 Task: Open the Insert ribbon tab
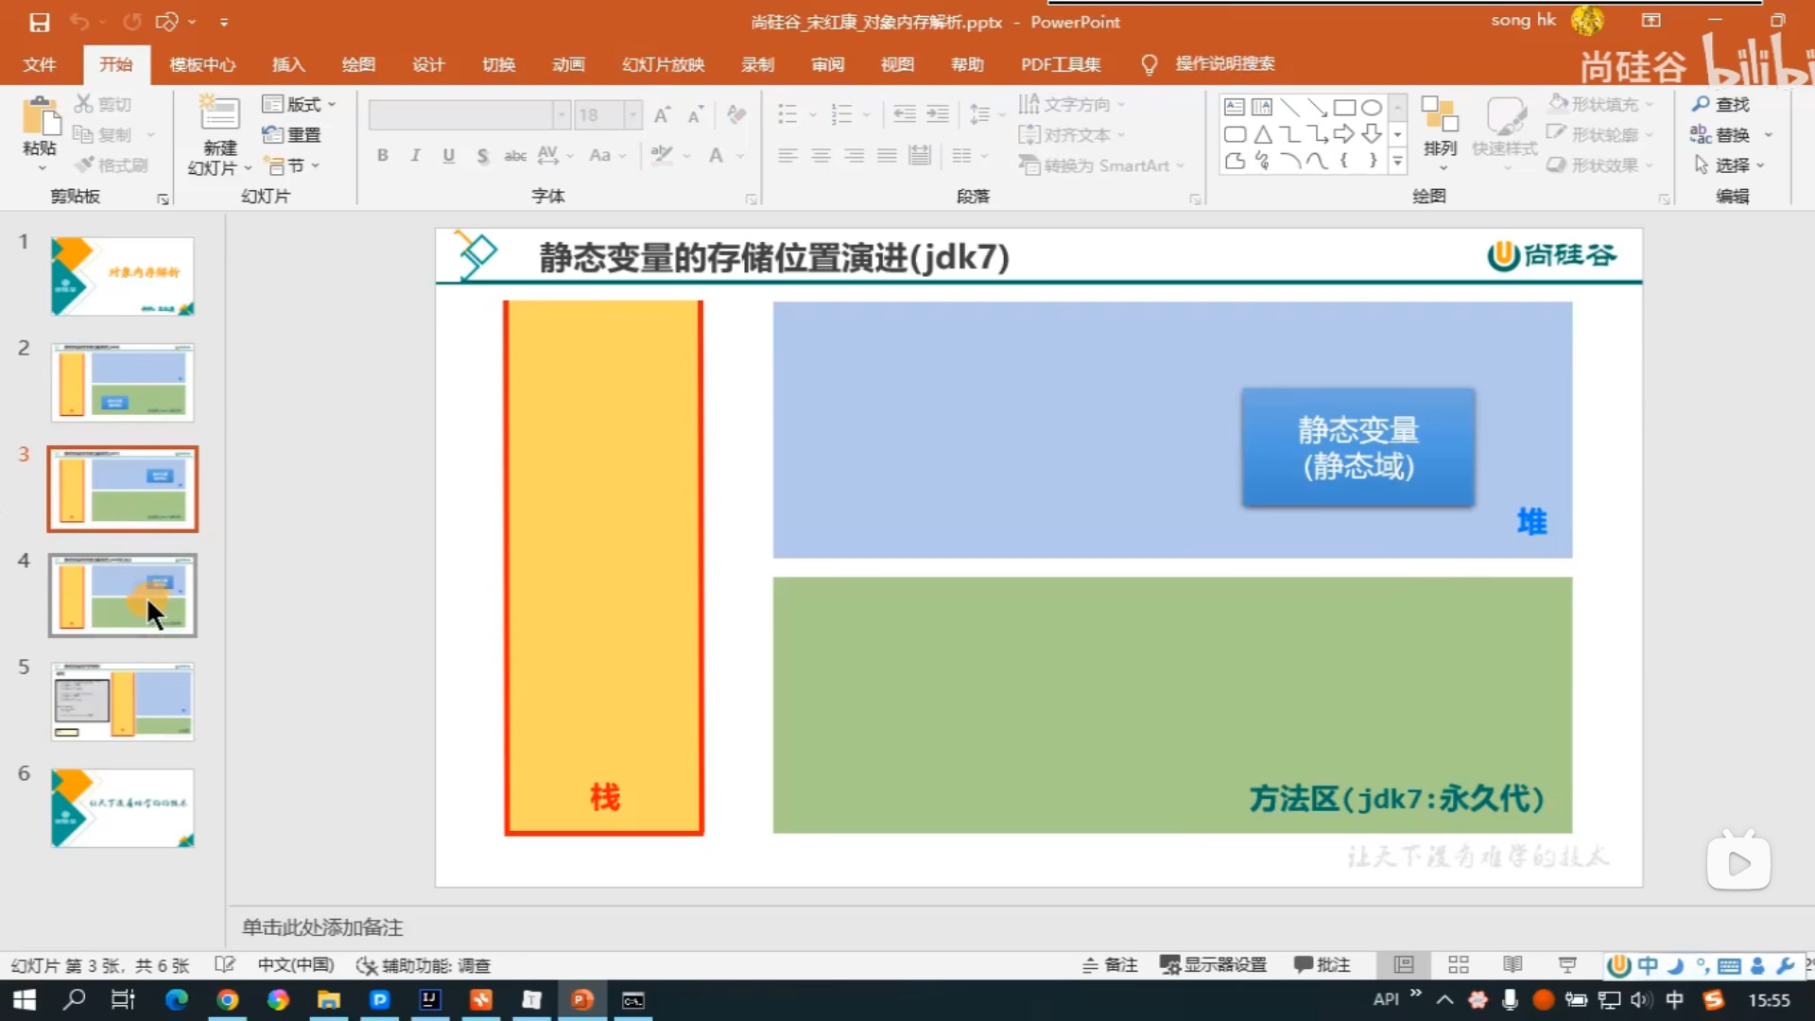(x=288, y=64)
